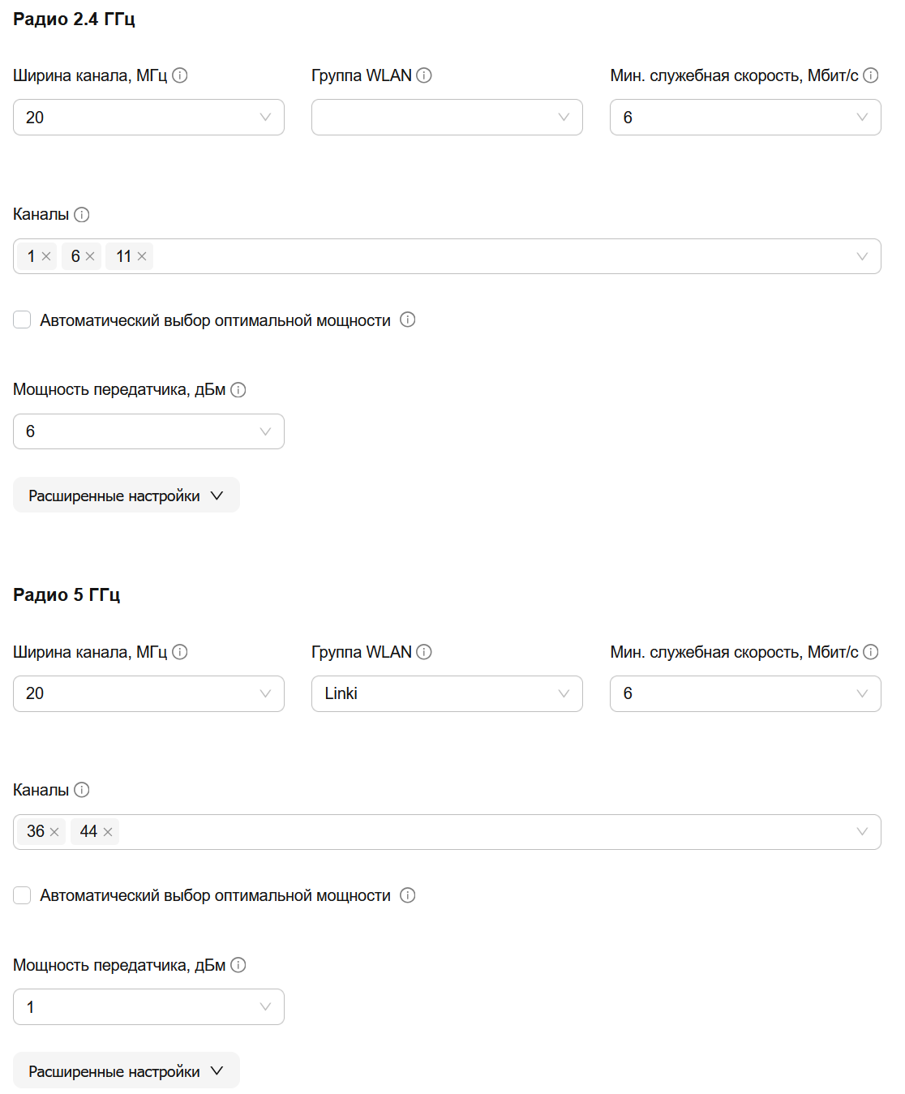905x1094 pixels.
Task: Open 5 GHz transmitter power dropdown showing 1
Action: click(148, 1007)
